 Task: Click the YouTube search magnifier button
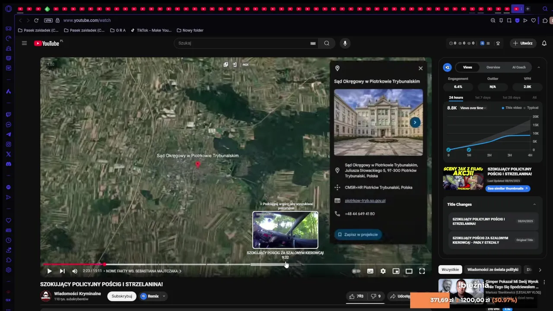pyautogui.click(x=327, y=43)
